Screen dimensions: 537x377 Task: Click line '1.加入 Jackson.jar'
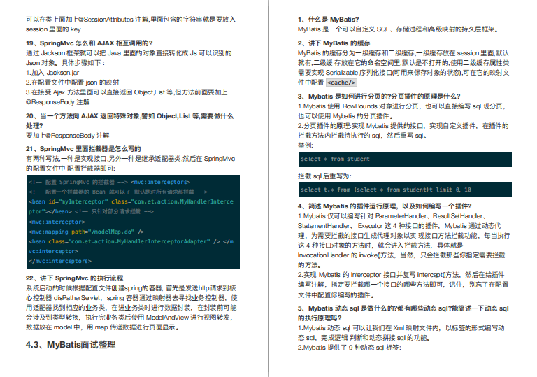point(52,73)
